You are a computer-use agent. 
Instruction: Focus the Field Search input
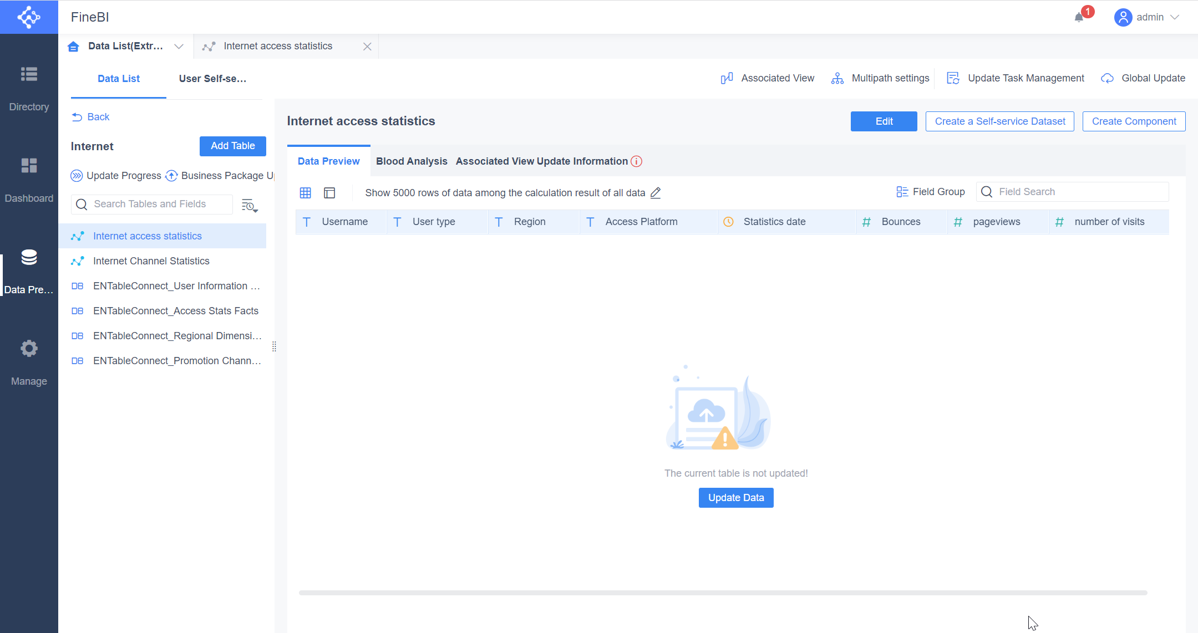pyautogui.click(x=1073, y=192)
